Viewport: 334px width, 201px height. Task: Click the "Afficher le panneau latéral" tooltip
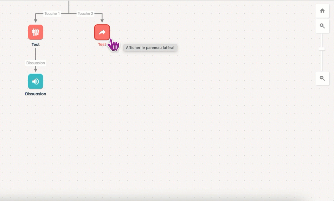[150, 48]
